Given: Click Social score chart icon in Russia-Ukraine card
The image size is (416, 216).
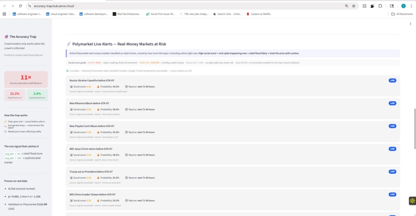Looking at the screenshot, I should pyautogui.click(x=71, y=87).
